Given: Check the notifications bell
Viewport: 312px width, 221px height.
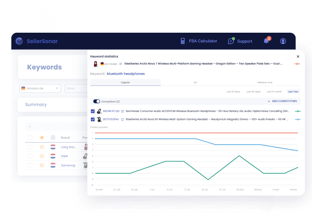Looking at the screenshot, I should coord(266,41).
